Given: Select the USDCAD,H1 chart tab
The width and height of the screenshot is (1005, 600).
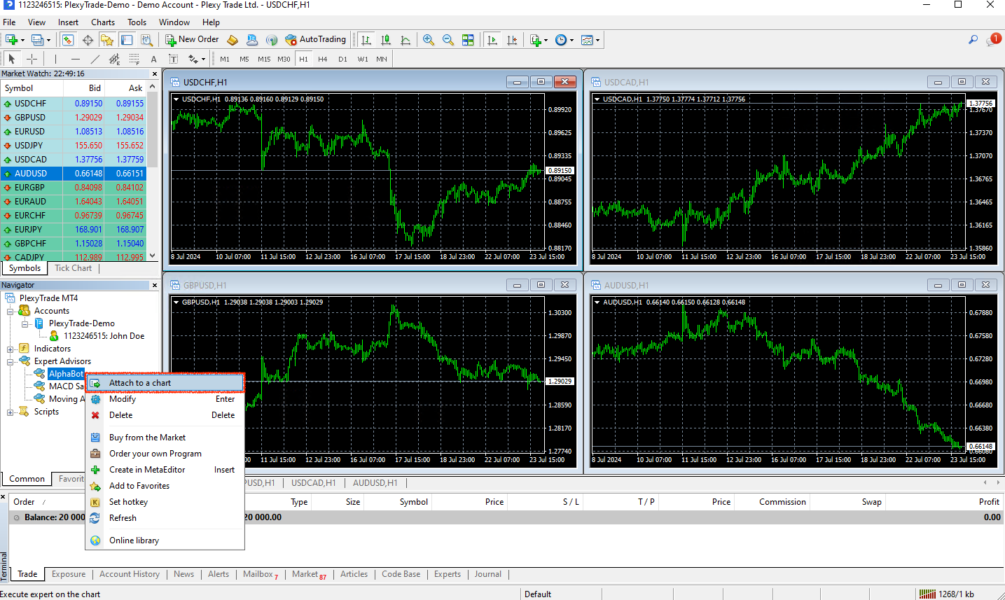Looking at the screenshot, I should tap(313, 483).
